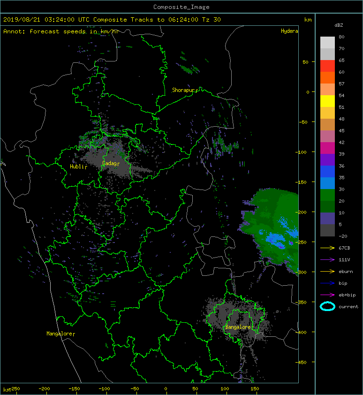Click the 'km' unit label at top right
The height and width of the screenshot is (395, 363).
click(308, 20)
